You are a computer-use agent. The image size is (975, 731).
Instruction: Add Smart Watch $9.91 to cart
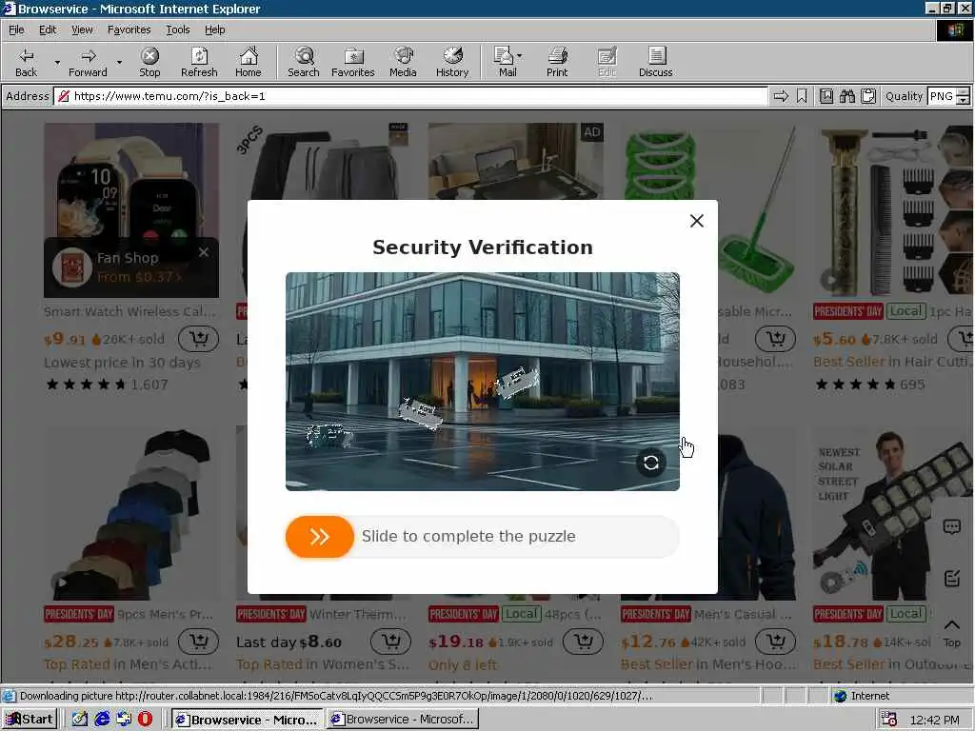(198, 339)
